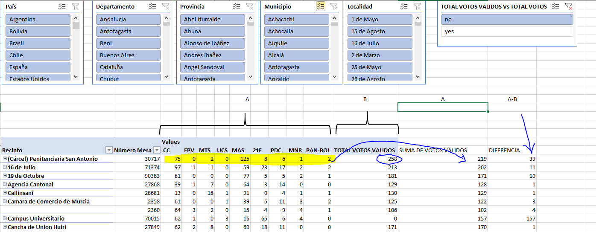Click multi-select icon in Departamento slicer

coord(152,6)
